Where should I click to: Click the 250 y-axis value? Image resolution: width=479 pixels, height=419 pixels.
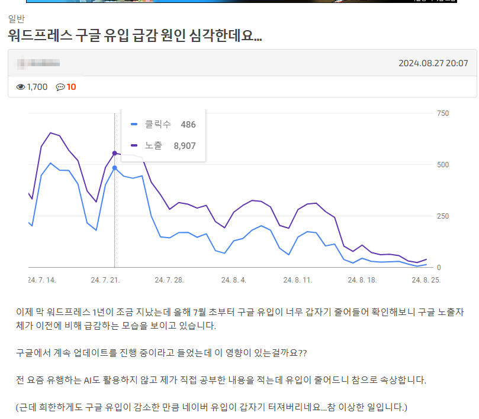click(x=443, y=216)
